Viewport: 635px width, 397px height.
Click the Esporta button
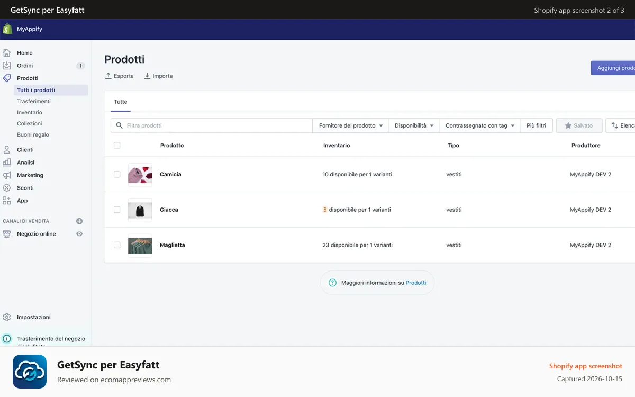(x=120, y=76)
